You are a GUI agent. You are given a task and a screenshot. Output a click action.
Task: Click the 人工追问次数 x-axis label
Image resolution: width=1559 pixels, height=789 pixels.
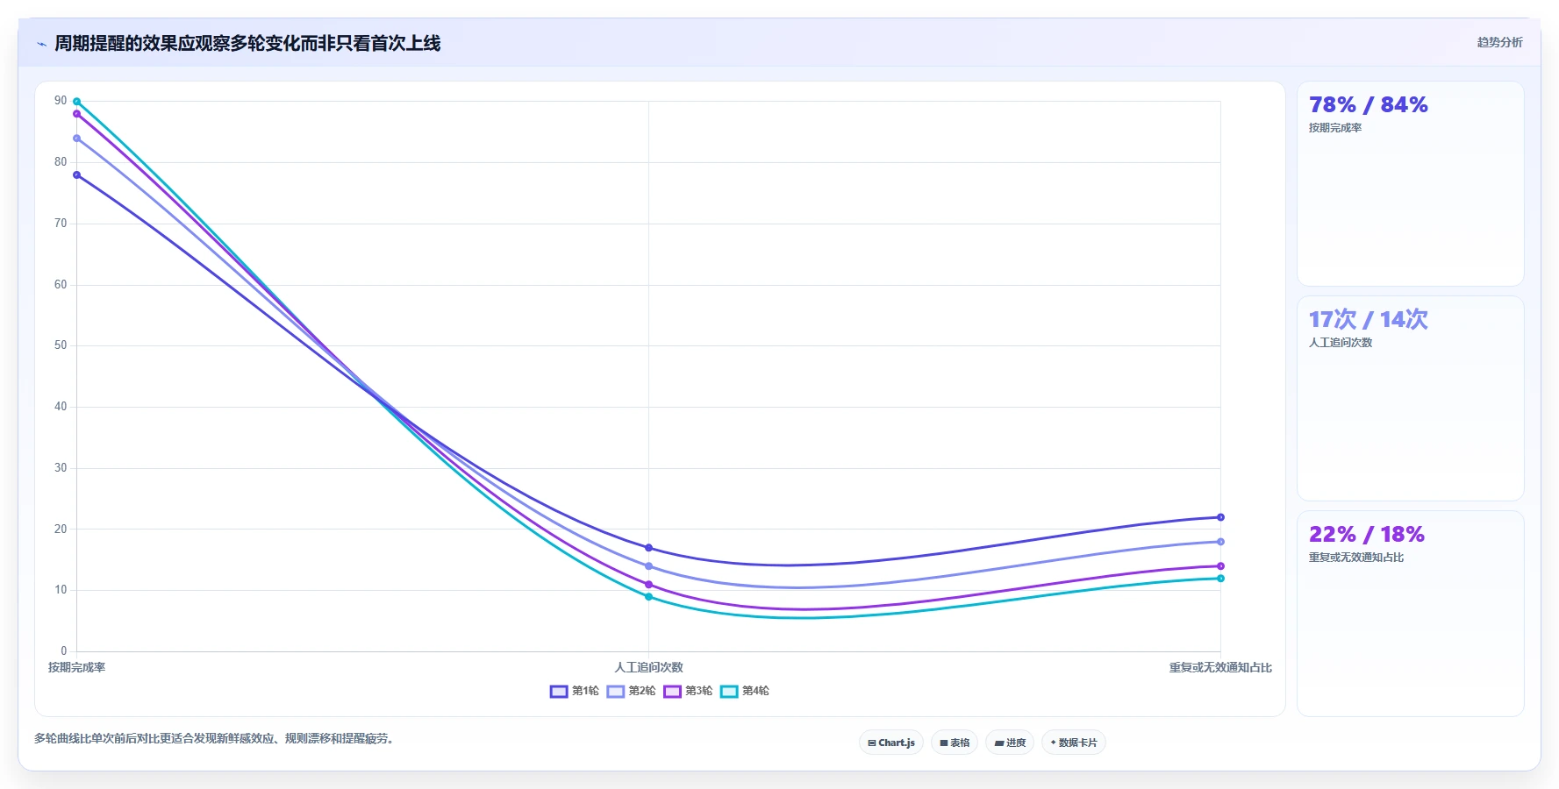649,668
